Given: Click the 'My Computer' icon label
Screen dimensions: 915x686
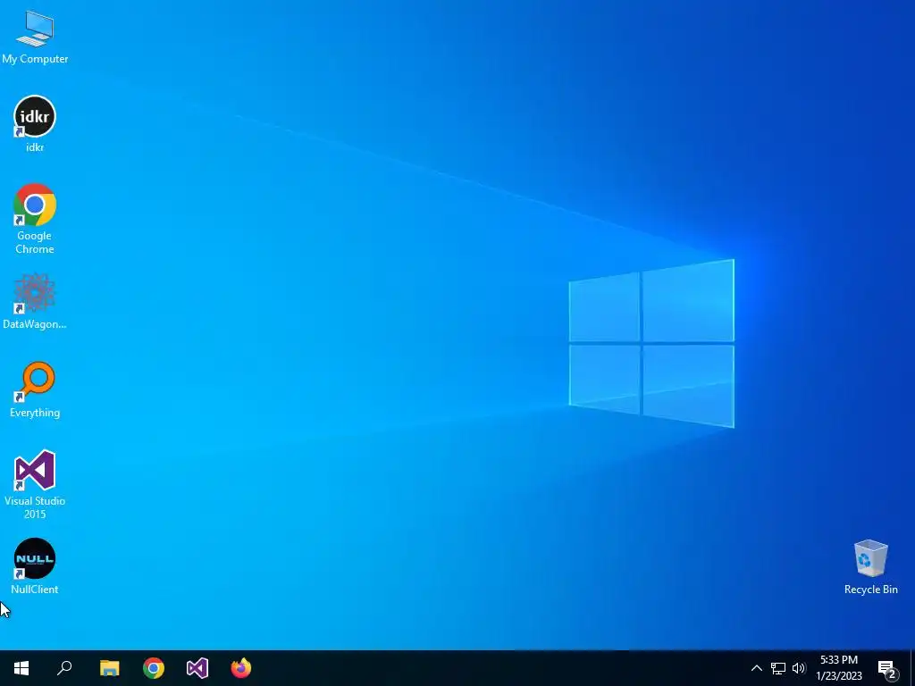Looking at the screenshot, I should [x=35, y=59].
